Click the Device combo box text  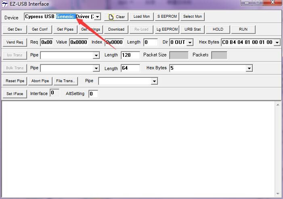point(59,17)
